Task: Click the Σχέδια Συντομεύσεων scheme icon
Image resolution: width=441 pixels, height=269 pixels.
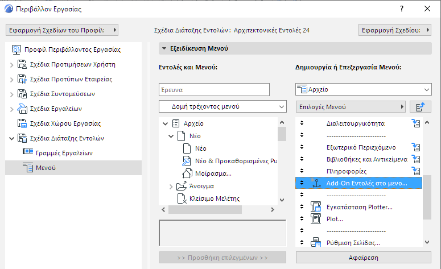Action: click(22, 94)
